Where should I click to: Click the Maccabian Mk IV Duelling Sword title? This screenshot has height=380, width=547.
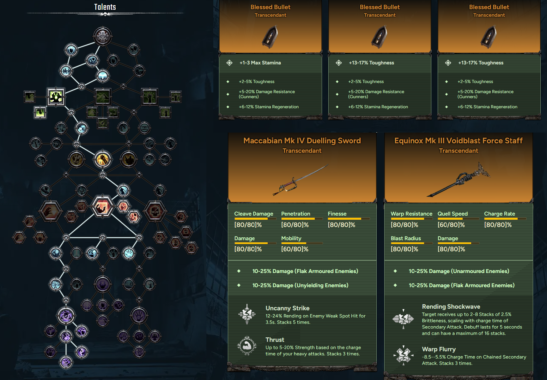pos(302,141)
